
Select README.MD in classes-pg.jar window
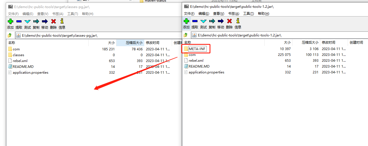tap(23, 67)
